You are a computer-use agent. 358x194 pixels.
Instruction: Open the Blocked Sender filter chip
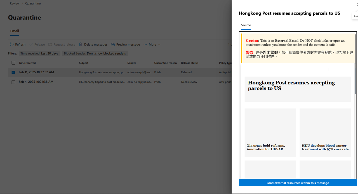[x=95, y=53]
